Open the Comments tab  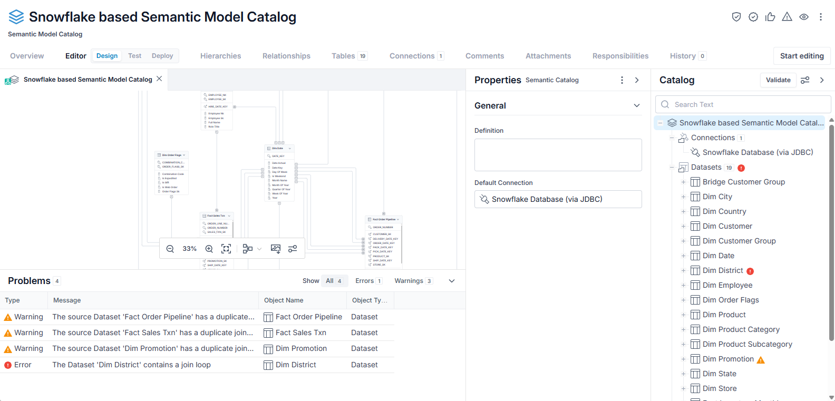[x=484, y=56]
